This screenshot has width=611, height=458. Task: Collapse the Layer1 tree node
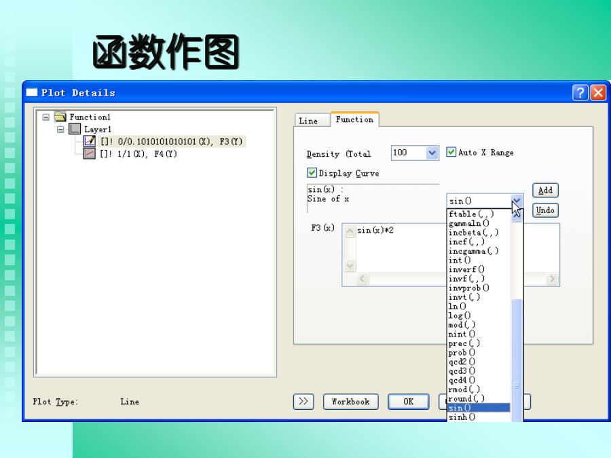pos(61,129)
